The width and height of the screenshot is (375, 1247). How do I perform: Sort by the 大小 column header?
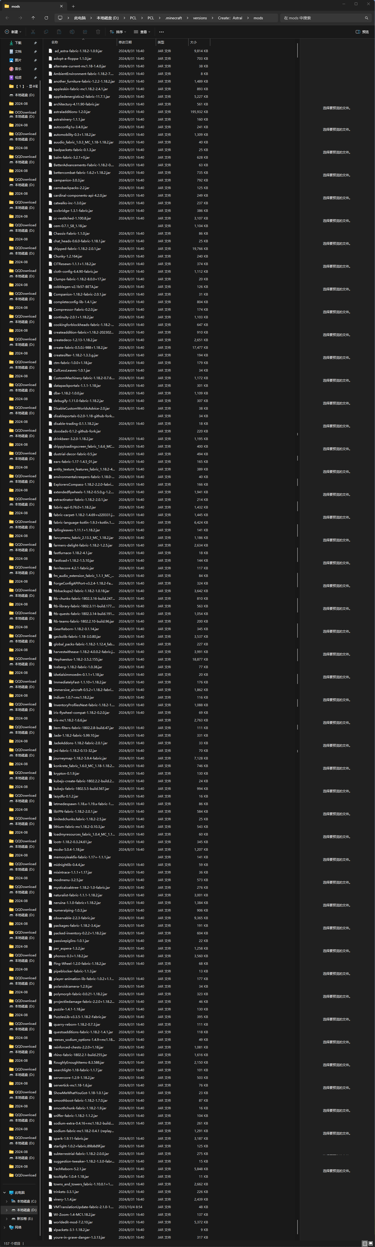[x=199, y=42]
